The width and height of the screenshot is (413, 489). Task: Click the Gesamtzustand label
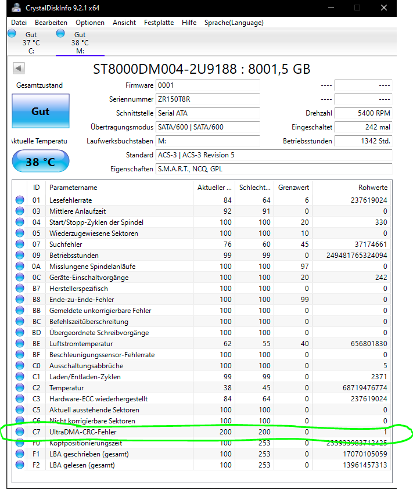click(39, 85)
